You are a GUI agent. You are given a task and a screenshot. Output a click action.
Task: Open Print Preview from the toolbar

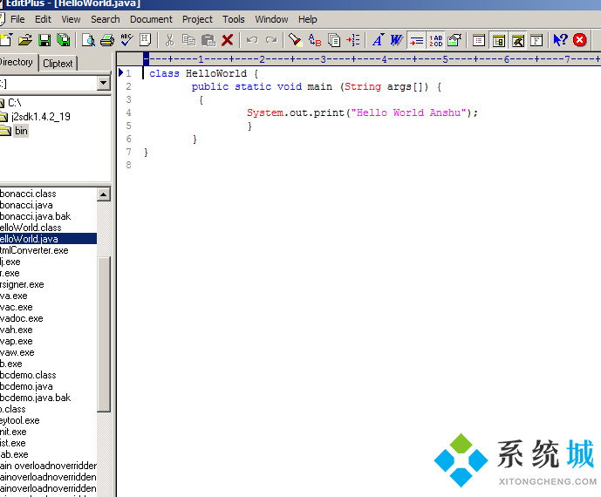click(89, 40)
